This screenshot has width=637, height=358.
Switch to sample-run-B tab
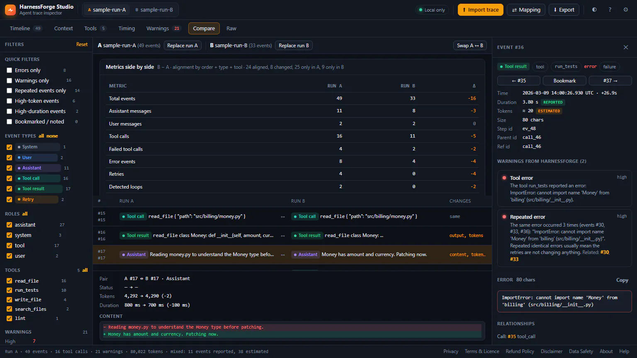click(154, 10)
